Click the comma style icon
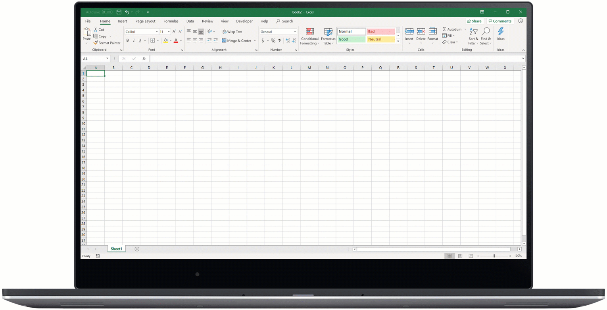This screenshot has width=607, height=310. (x=279, y=40)
